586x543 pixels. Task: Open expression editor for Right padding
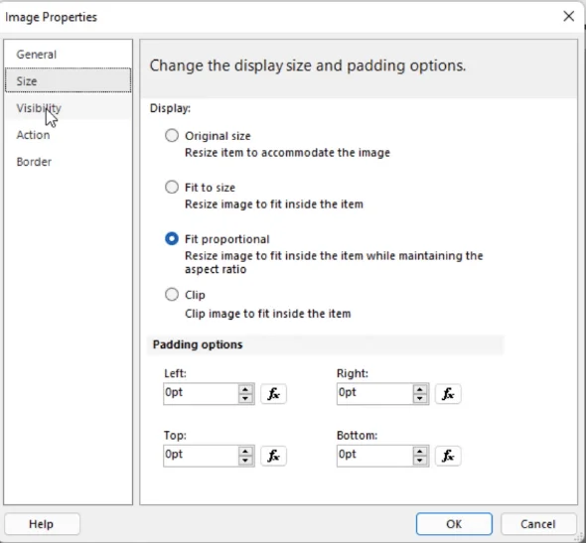coord(448,394)
